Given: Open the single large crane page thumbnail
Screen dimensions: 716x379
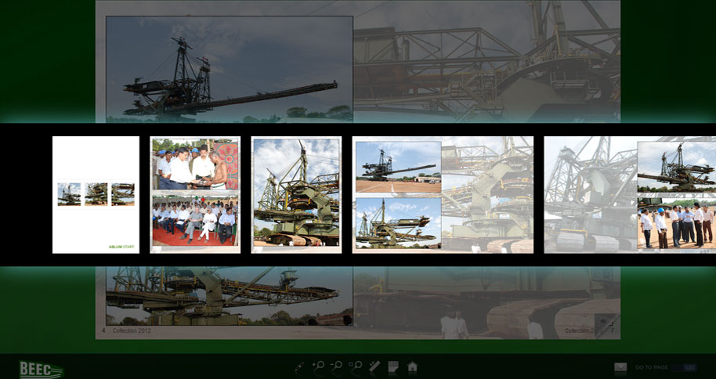Looking at the screenshot, I should pos(296,194).
